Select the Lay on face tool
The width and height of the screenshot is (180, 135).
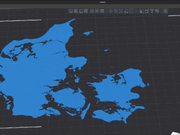click(126, 11)
